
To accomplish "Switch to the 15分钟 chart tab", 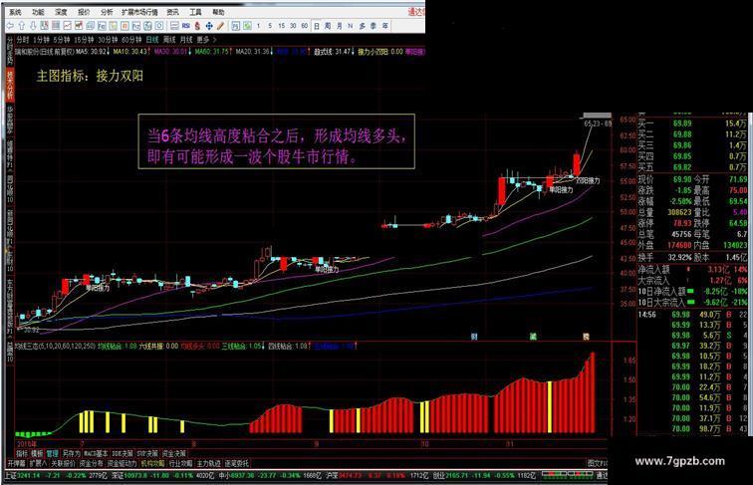I will tap(84, 40).
